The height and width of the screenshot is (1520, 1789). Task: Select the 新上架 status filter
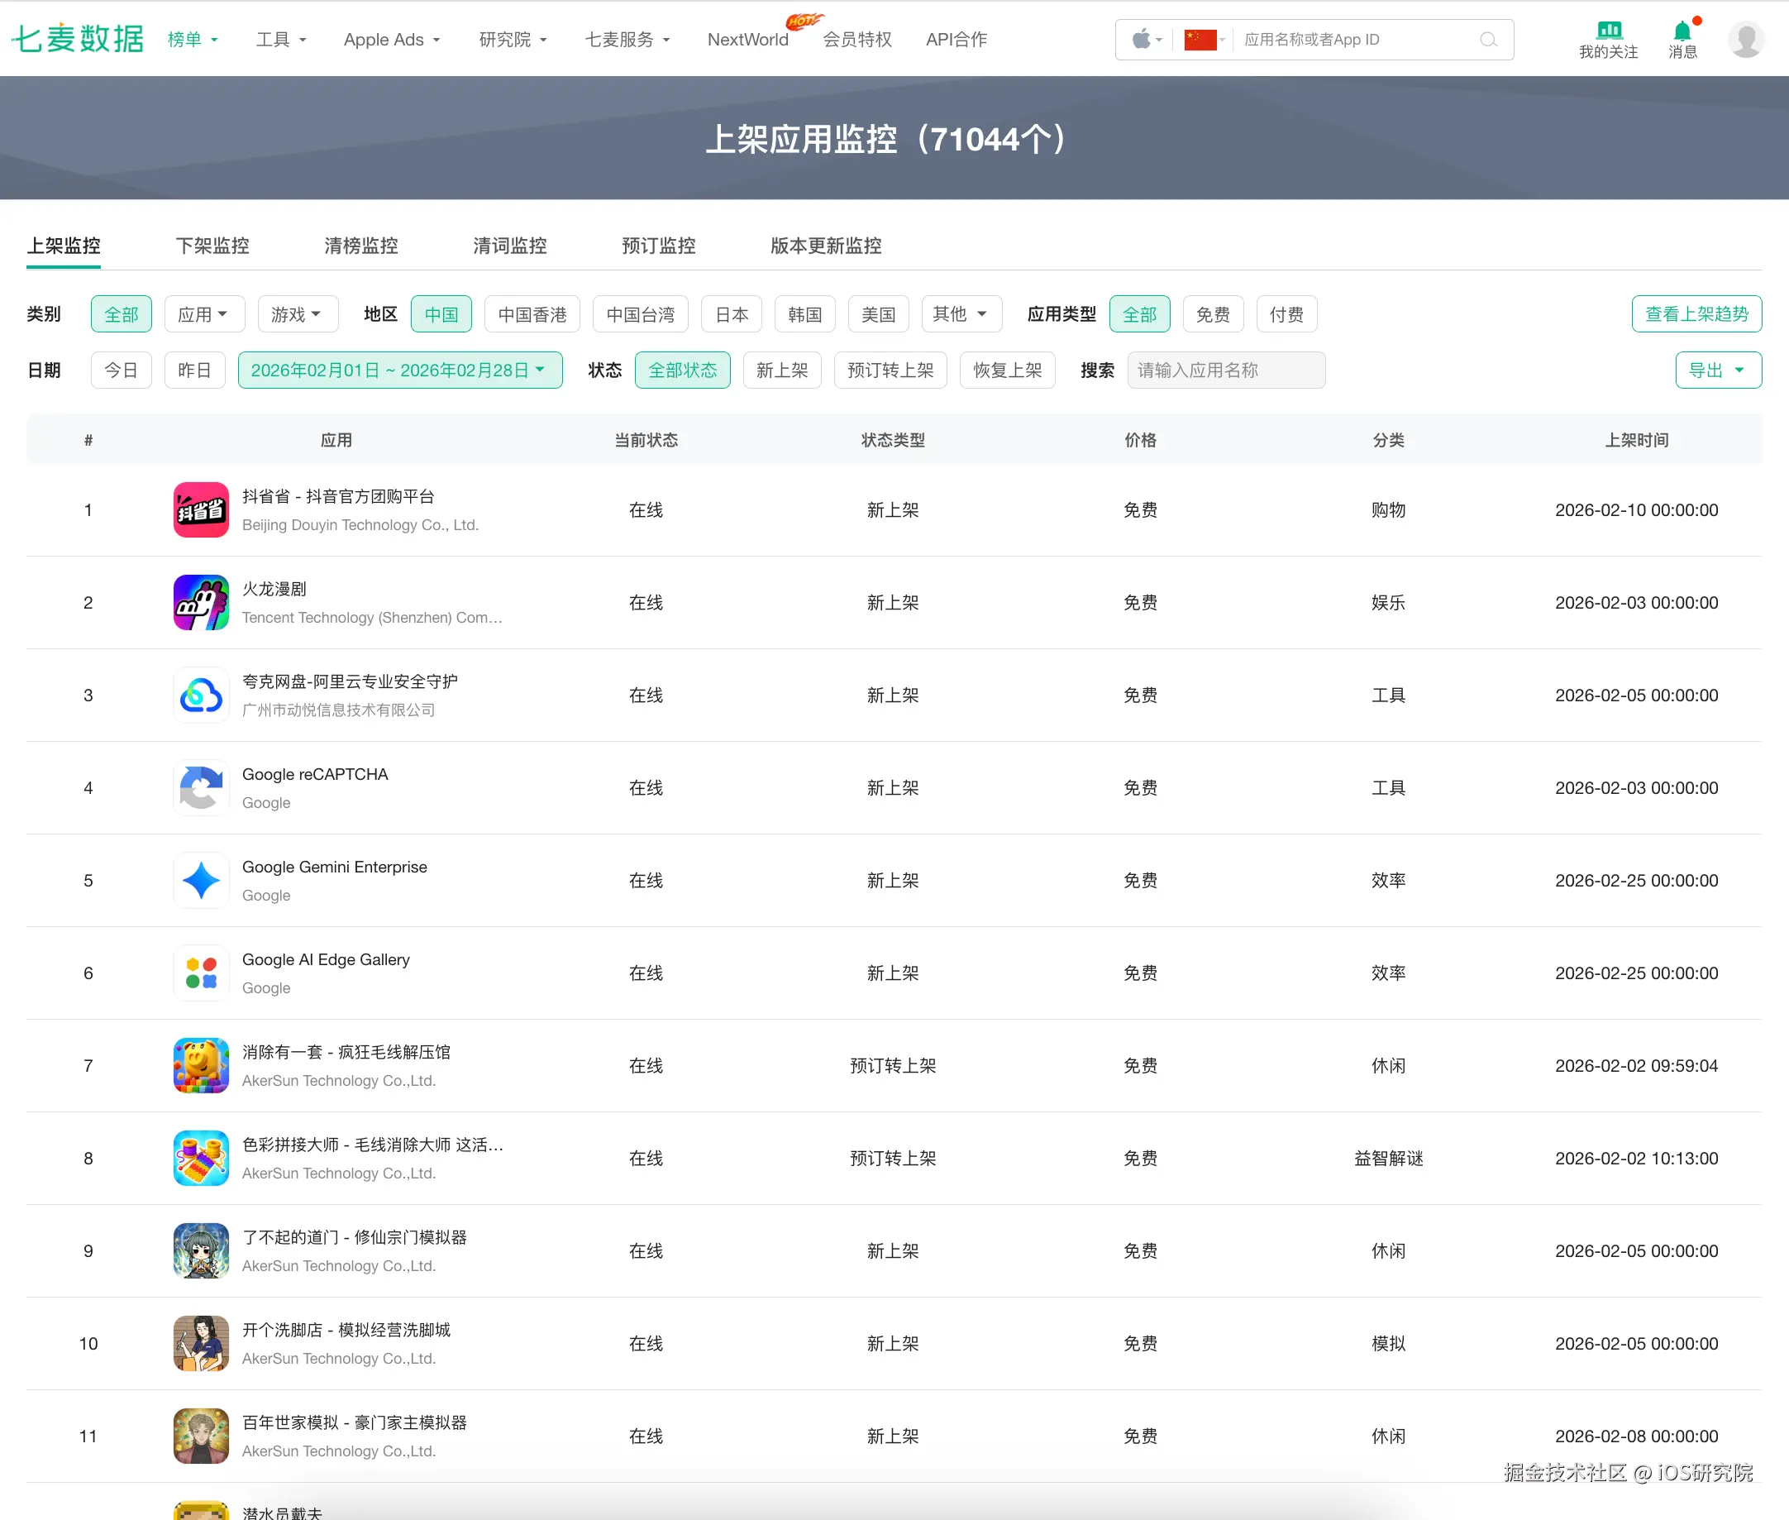(781, 370)
